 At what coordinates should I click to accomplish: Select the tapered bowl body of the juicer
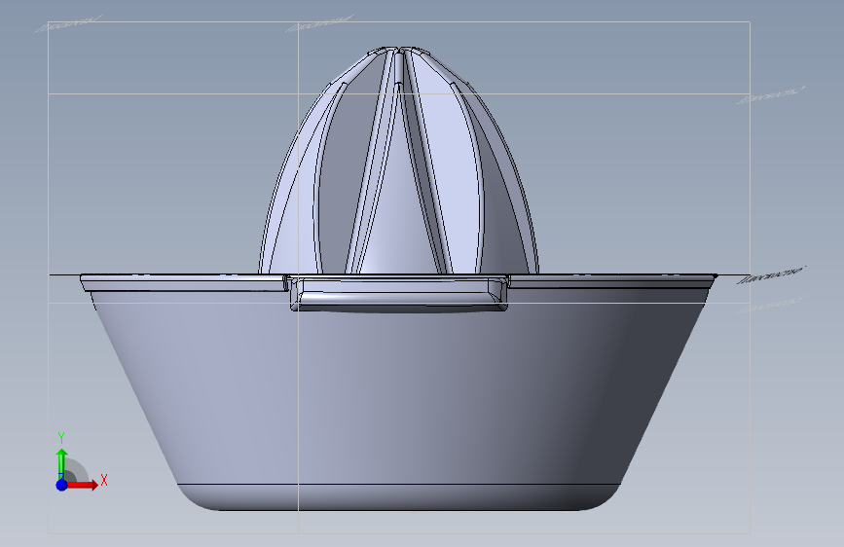coord(399,398)
